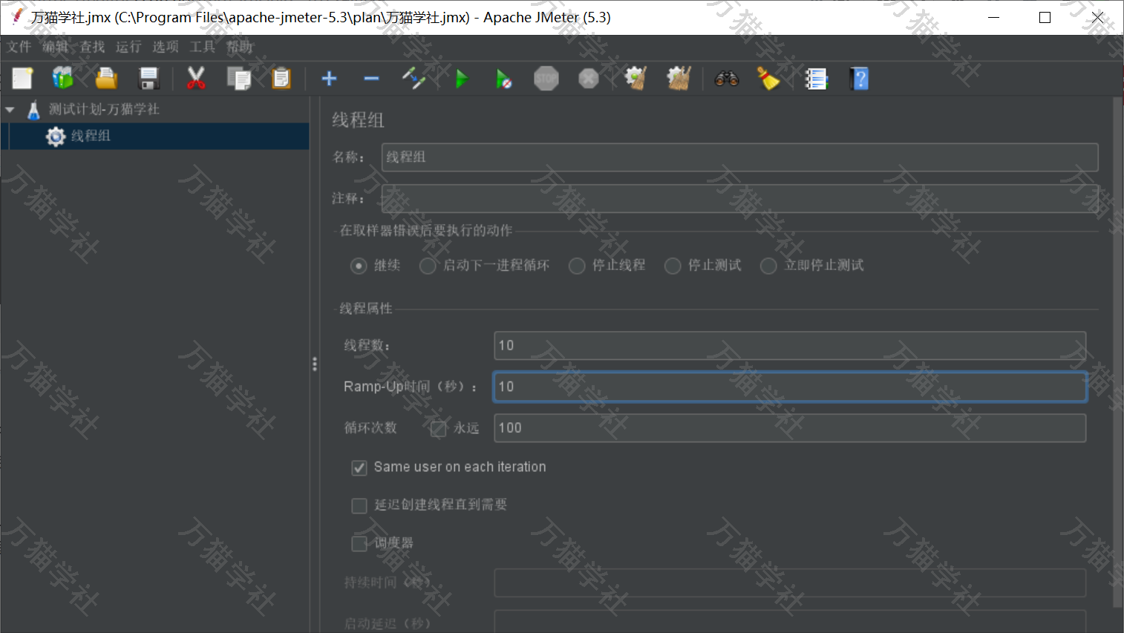Click the thread group gear icon
The height and width of the screenshot is (633, 1124).
(x=56, y=137)
